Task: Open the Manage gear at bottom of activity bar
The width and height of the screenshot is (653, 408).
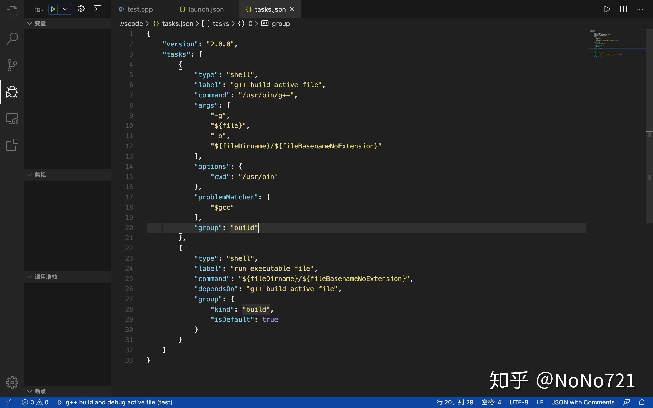Action: (x=12, y=382)
